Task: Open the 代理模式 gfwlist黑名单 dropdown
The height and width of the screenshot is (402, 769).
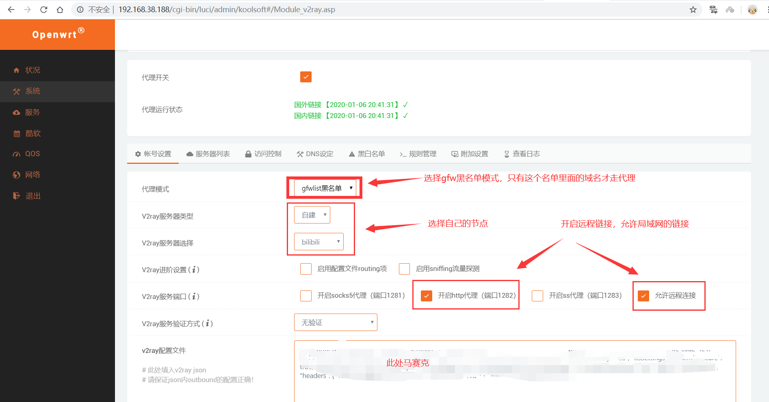Action: pyautogui.click(x=325, y=188)
